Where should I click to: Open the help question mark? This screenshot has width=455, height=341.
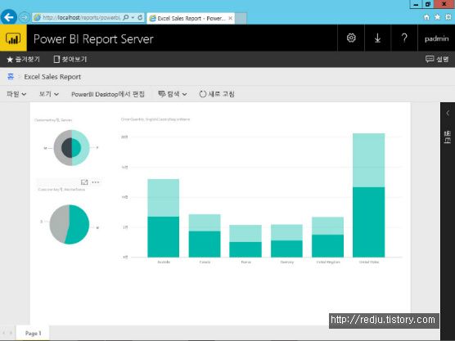pyautogui.click(x=404, y=38)
